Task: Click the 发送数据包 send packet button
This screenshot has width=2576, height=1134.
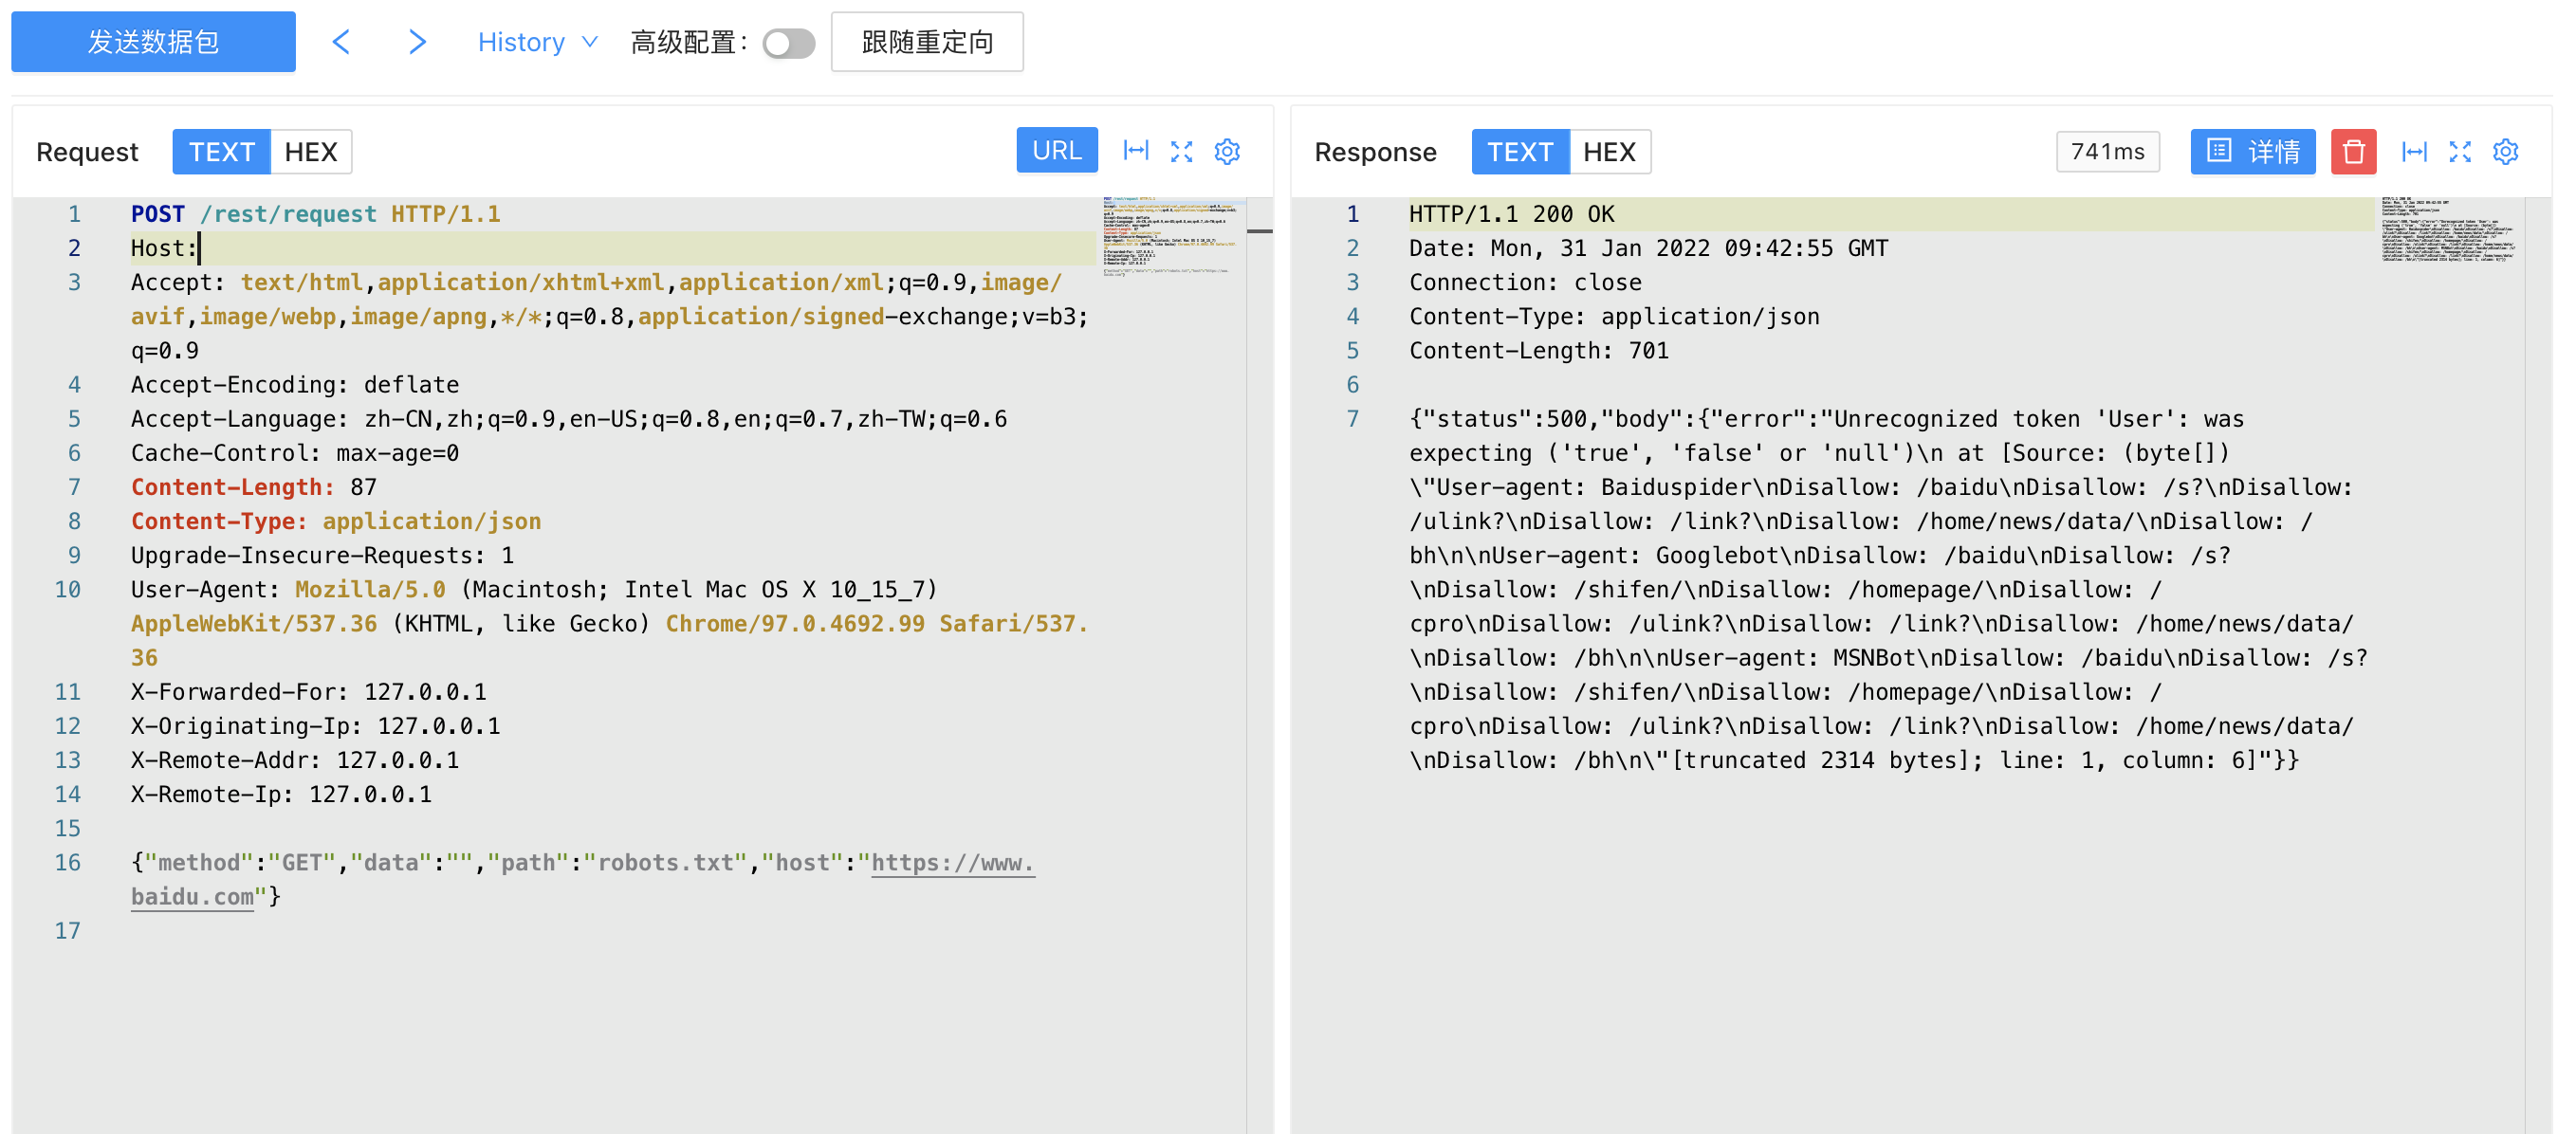Action: click(153, 42)
